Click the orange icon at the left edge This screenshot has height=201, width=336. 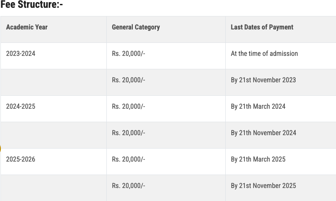click(0, 149)
